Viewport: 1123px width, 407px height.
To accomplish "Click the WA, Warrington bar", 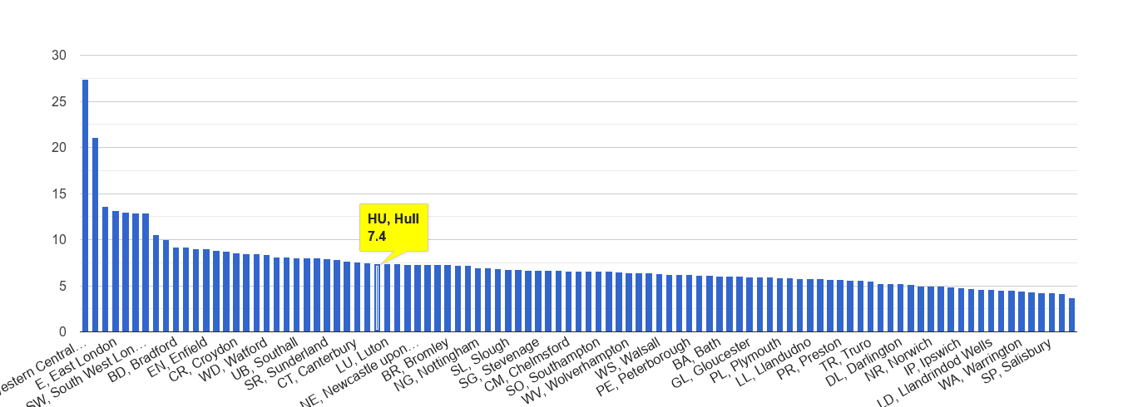I will [x=1021, y=312].
